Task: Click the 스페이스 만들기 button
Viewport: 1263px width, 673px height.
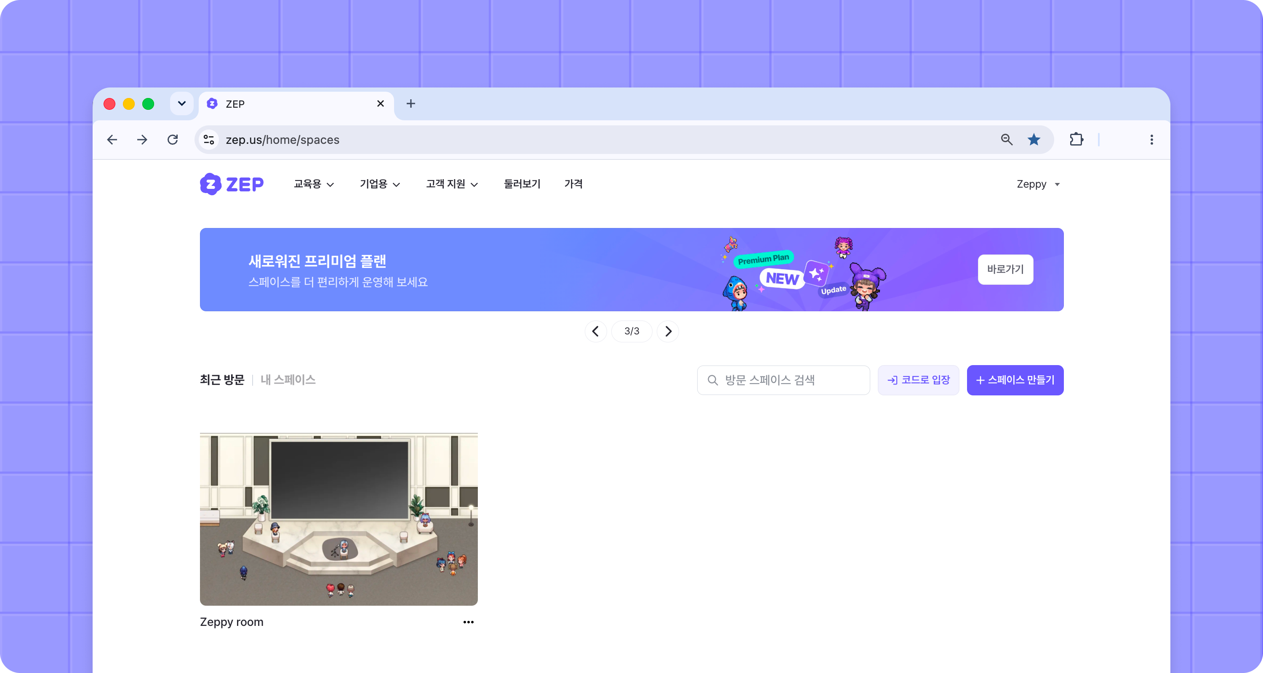Action: [x=1015, y=380]
